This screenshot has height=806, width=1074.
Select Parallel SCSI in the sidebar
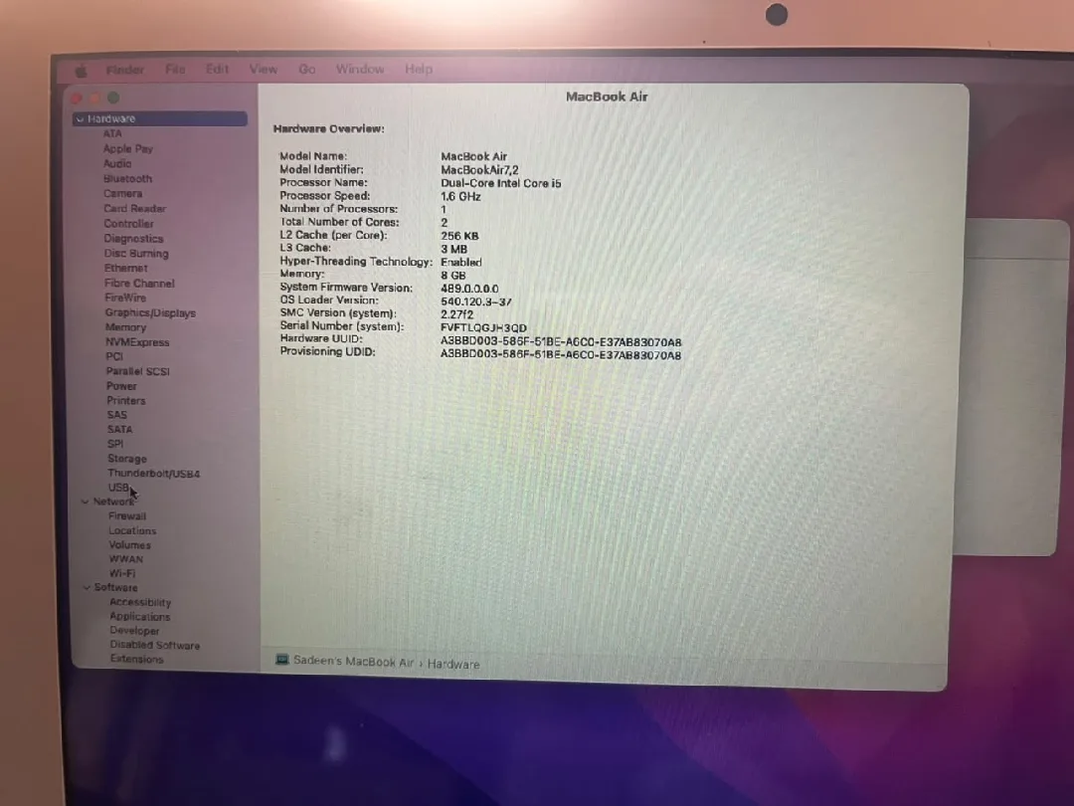coord(137,371)
